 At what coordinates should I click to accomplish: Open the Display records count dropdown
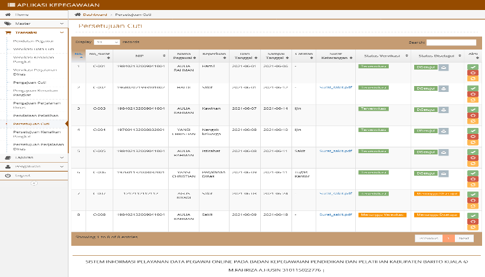coord(107,42)
